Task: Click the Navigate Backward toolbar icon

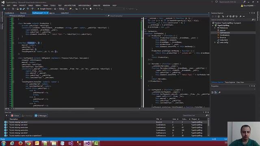Action: 4,9
